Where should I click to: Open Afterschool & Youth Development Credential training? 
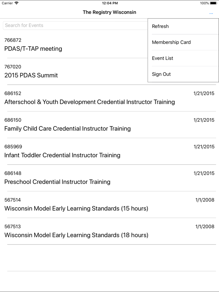click(89, 102)
